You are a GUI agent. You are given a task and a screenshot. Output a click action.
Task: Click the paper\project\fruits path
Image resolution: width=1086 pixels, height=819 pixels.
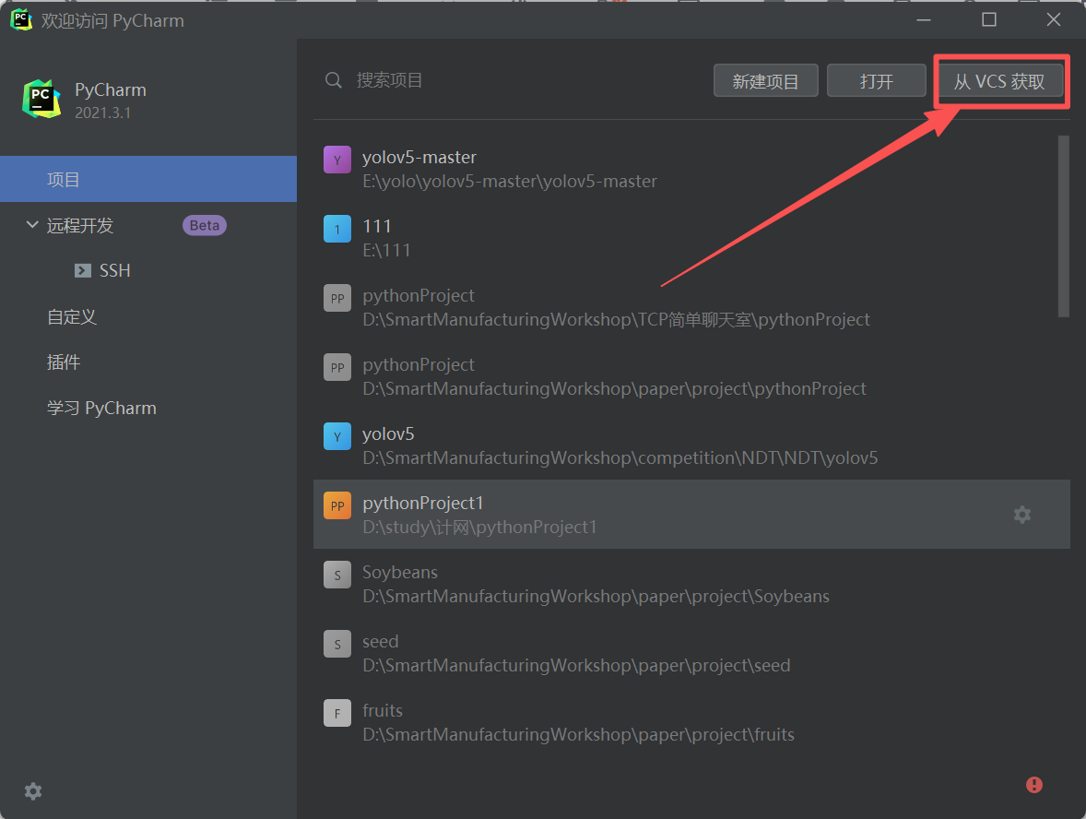click(x=578, y=734)
